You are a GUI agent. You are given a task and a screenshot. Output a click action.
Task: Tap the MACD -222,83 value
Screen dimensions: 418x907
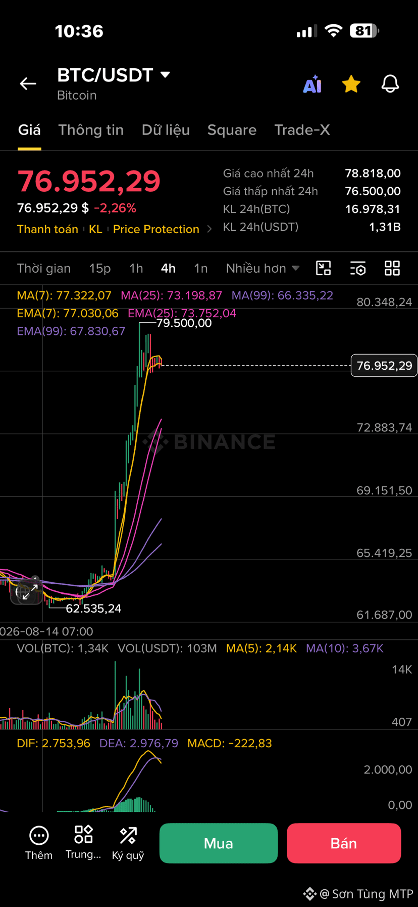coord(230,744)
